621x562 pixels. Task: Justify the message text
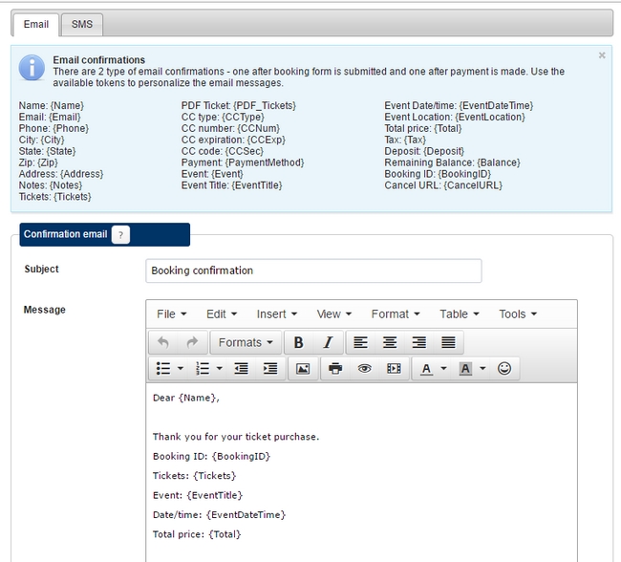[448, 342]
